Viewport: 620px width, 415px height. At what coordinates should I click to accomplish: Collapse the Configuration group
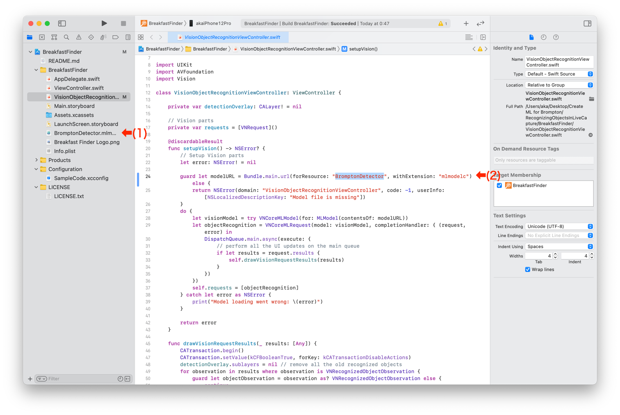pos(36,169)
